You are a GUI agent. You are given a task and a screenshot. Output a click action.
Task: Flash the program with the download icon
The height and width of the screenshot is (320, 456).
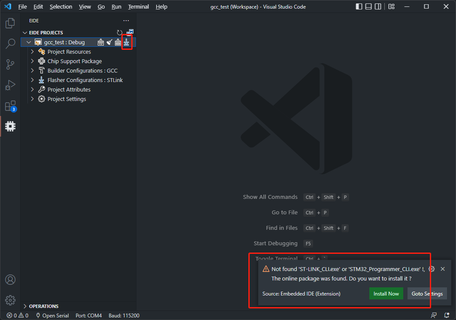pyautogui.click(x=127, y=42)
